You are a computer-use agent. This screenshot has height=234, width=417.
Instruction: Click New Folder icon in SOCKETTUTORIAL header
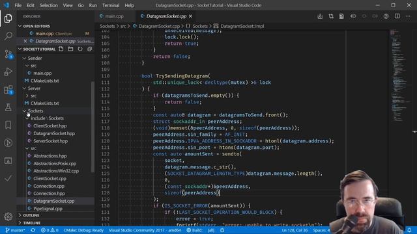(70, 49)
